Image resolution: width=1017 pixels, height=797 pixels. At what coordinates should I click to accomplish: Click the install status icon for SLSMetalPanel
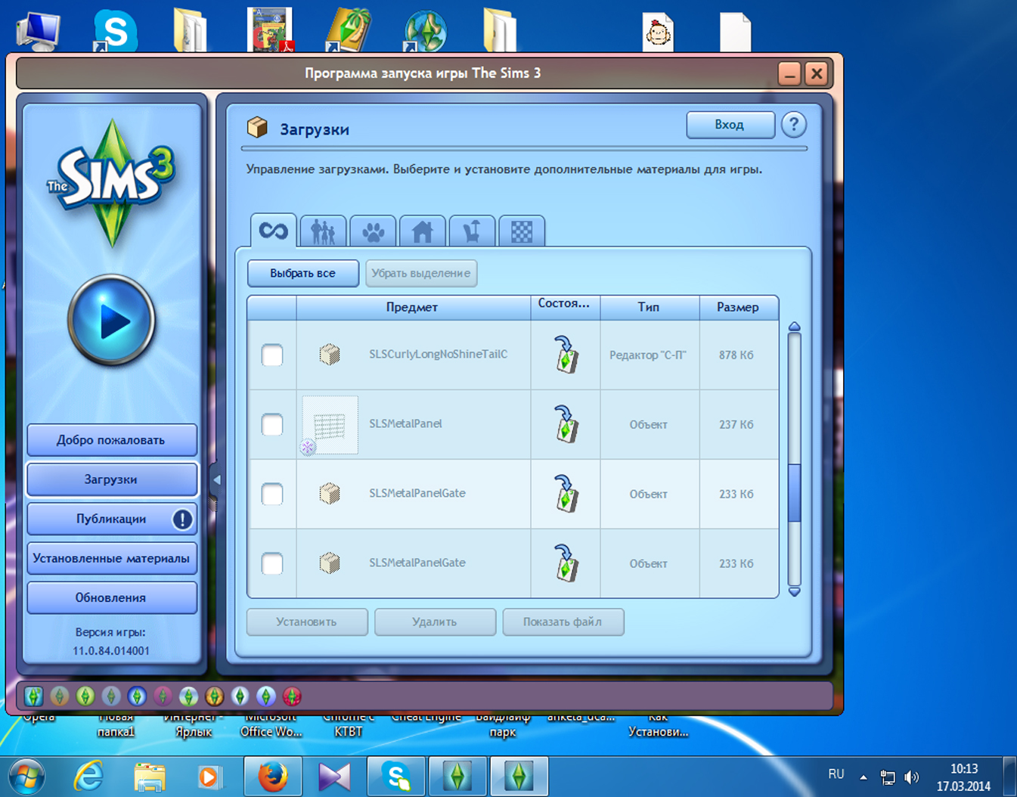point(566,424)
